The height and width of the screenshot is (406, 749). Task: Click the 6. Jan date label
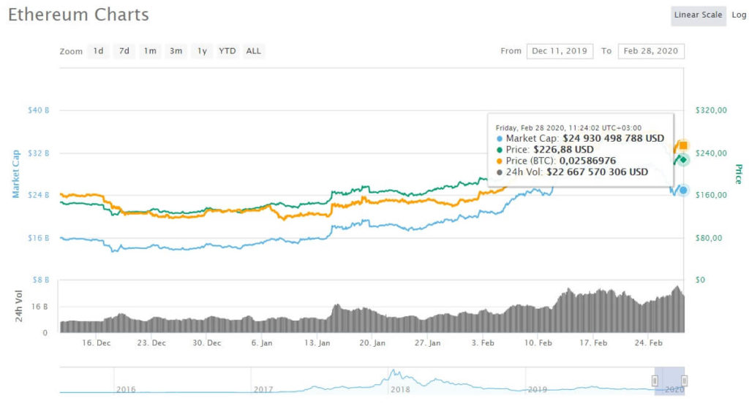coord(262,342)
